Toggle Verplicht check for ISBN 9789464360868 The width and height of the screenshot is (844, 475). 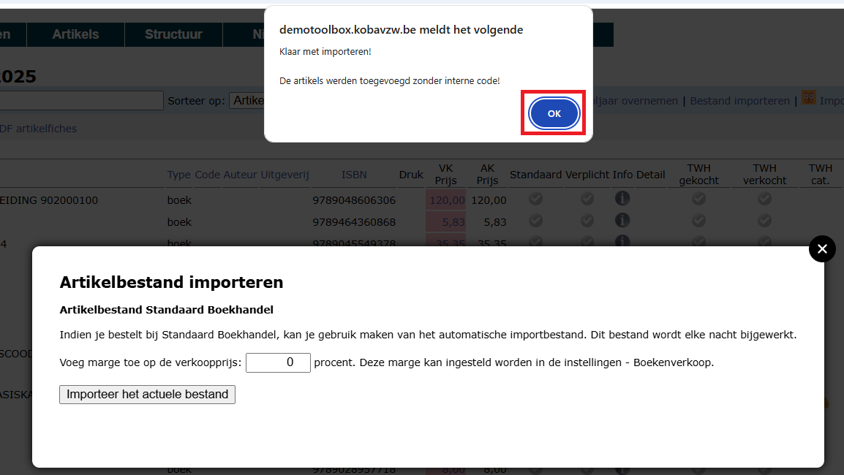coord(587,221)
